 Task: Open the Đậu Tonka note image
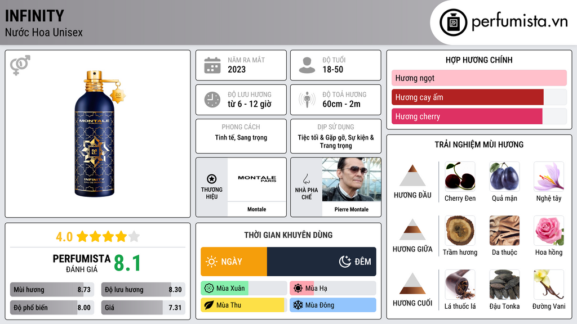coord(504,285)
